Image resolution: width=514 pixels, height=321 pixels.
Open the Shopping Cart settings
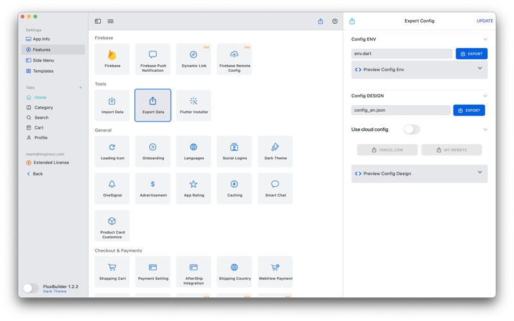112,272
